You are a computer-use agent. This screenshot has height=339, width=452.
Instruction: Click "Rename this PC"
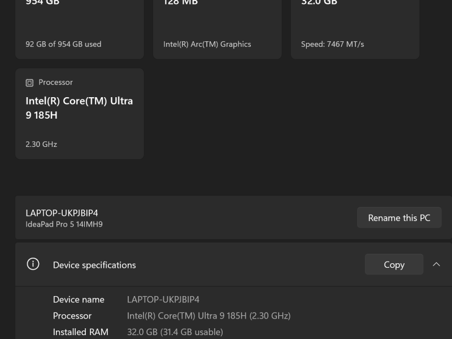(399, 218)
